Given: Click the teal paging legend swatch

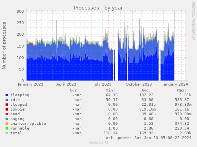Looking at the screenshot, I should pos(7,119).
